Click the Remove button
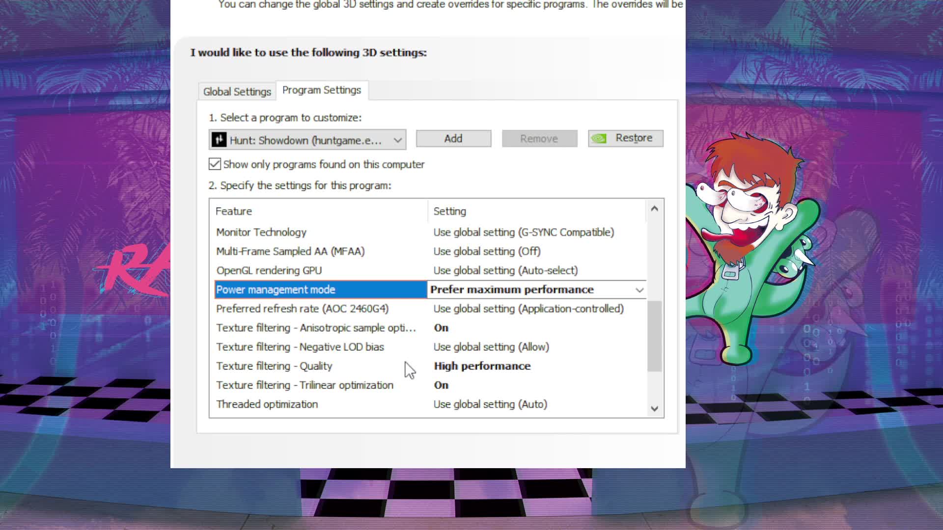The width and height of the screenshot is (943, 530). point(539,138)
